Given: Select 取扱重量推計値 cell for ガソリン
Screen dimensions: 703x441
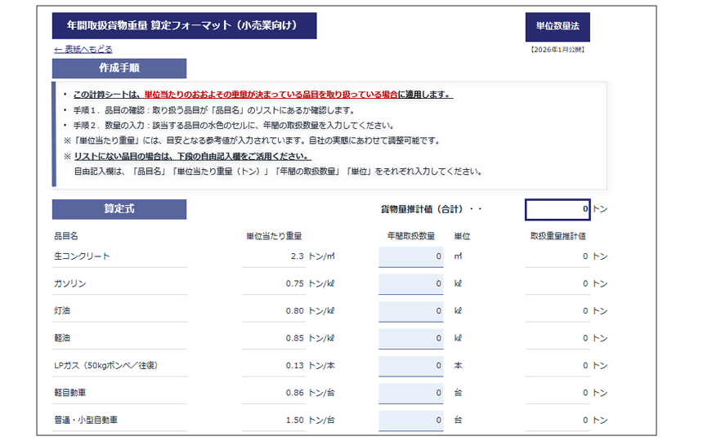Looking at the screenshot, I should tap(557, 284).
